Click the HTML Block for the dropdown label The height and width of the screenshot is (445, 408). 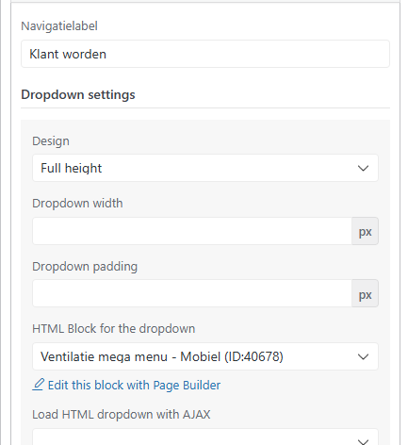pos(114,329)
